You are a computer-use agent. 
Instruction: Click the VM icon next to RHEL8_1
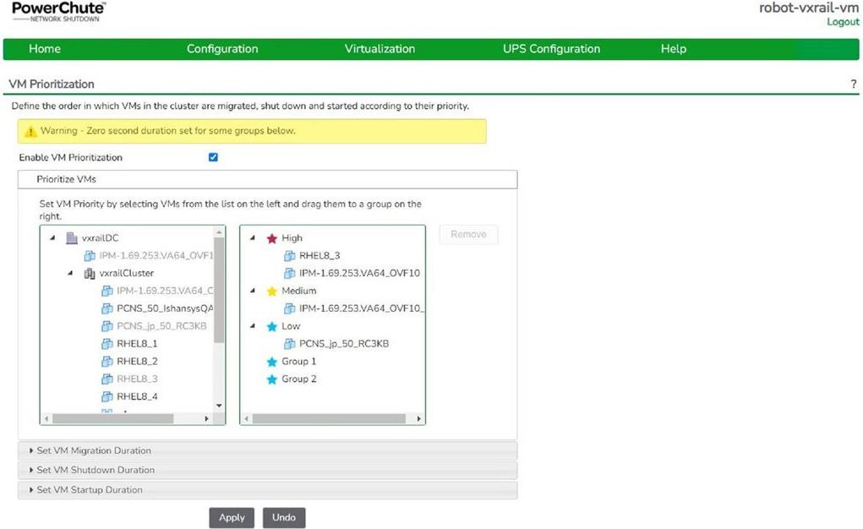pyautogui.click(x=107, y=344)
